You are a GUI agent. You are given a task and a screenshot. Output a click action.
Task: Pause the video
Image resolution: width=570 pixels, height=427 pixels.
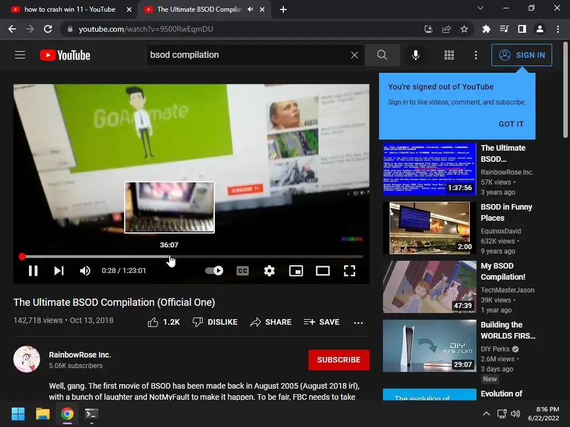tap(33, 271)
